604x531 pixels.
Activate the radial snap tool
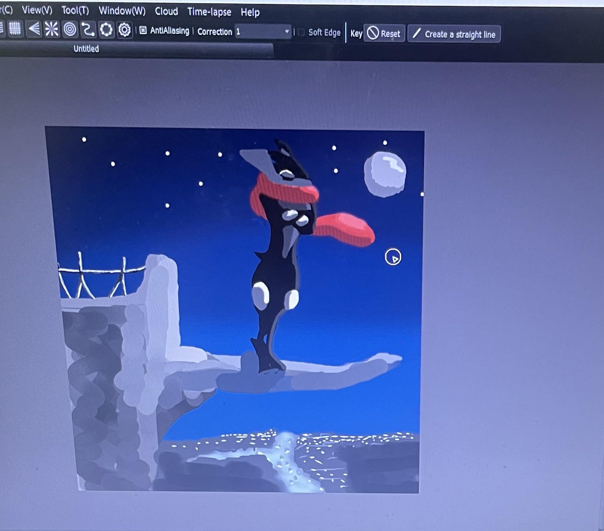[x=52, y=29]
